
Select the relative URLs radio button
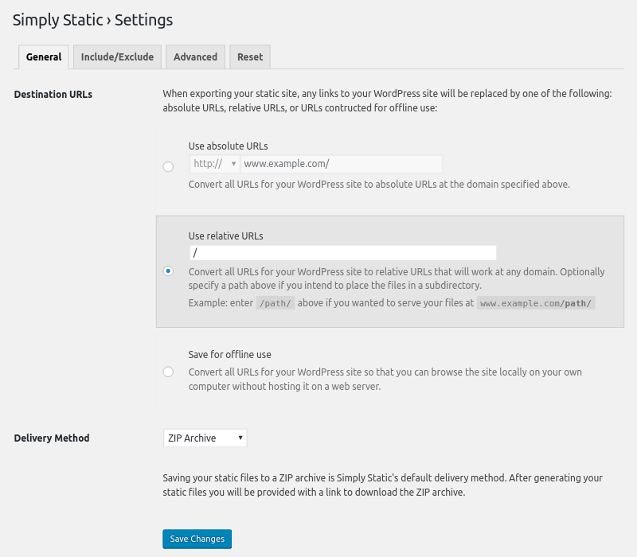(168, 271)
